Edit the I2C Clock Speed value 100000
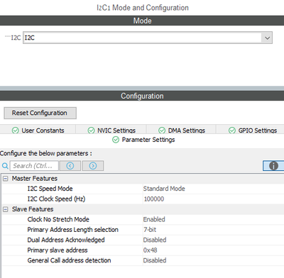 154,199
